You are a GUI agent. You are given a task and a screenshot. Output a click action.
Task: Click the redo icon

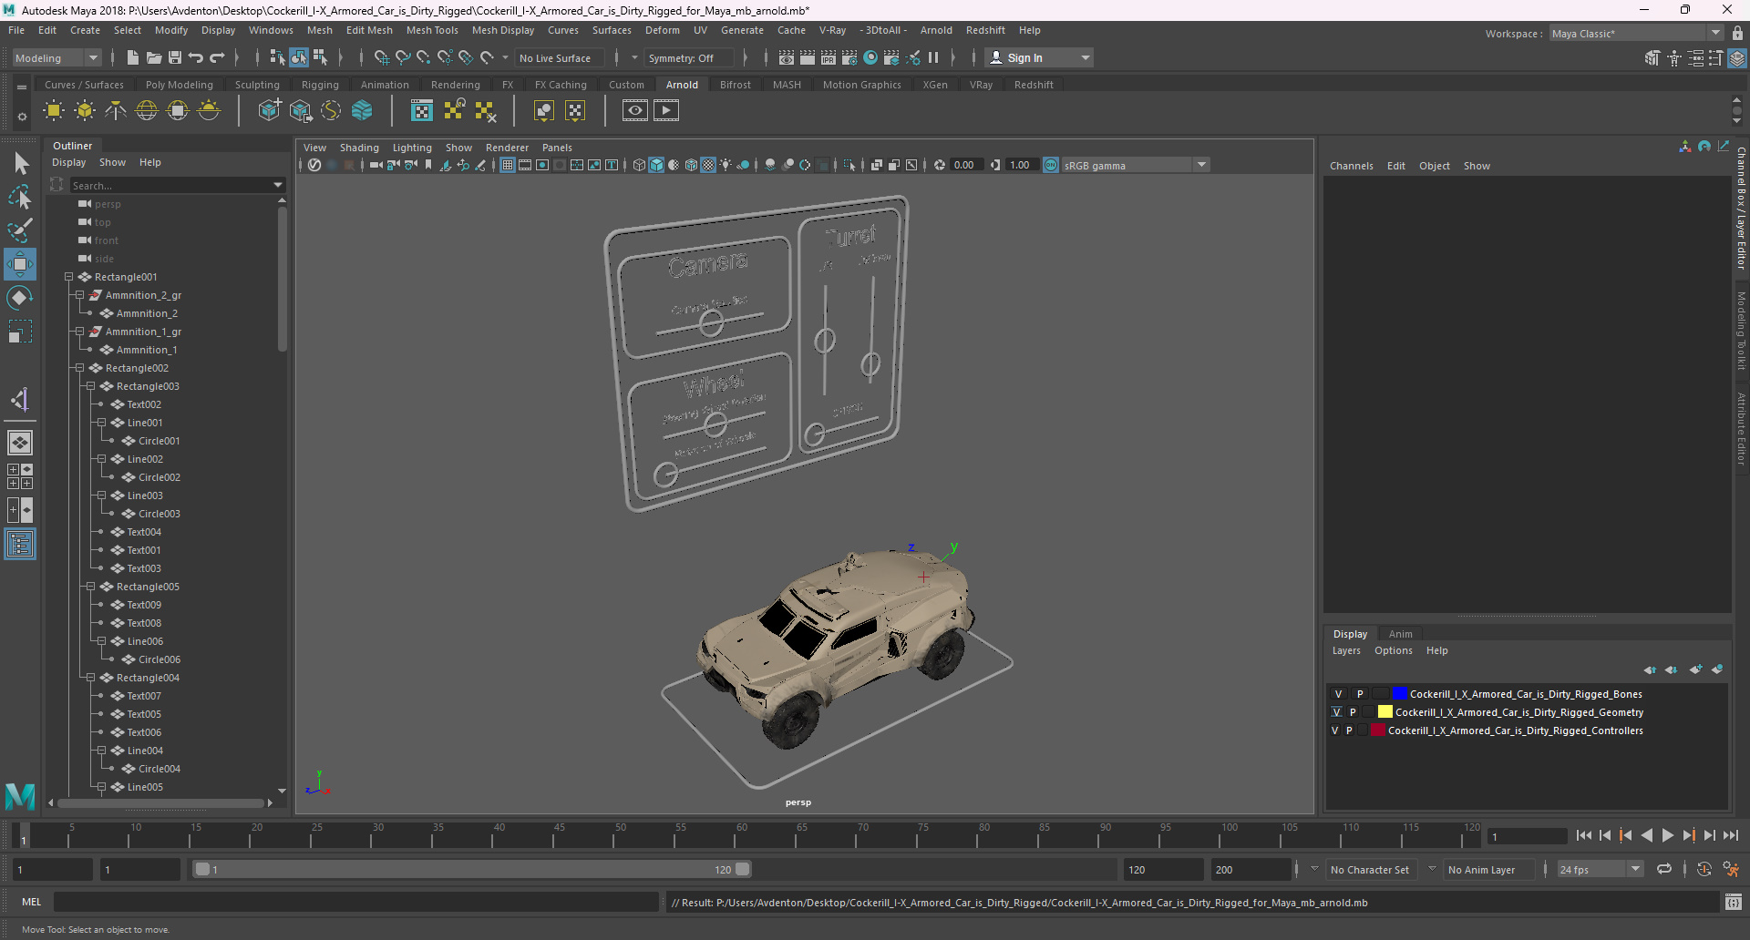(217, 57)
